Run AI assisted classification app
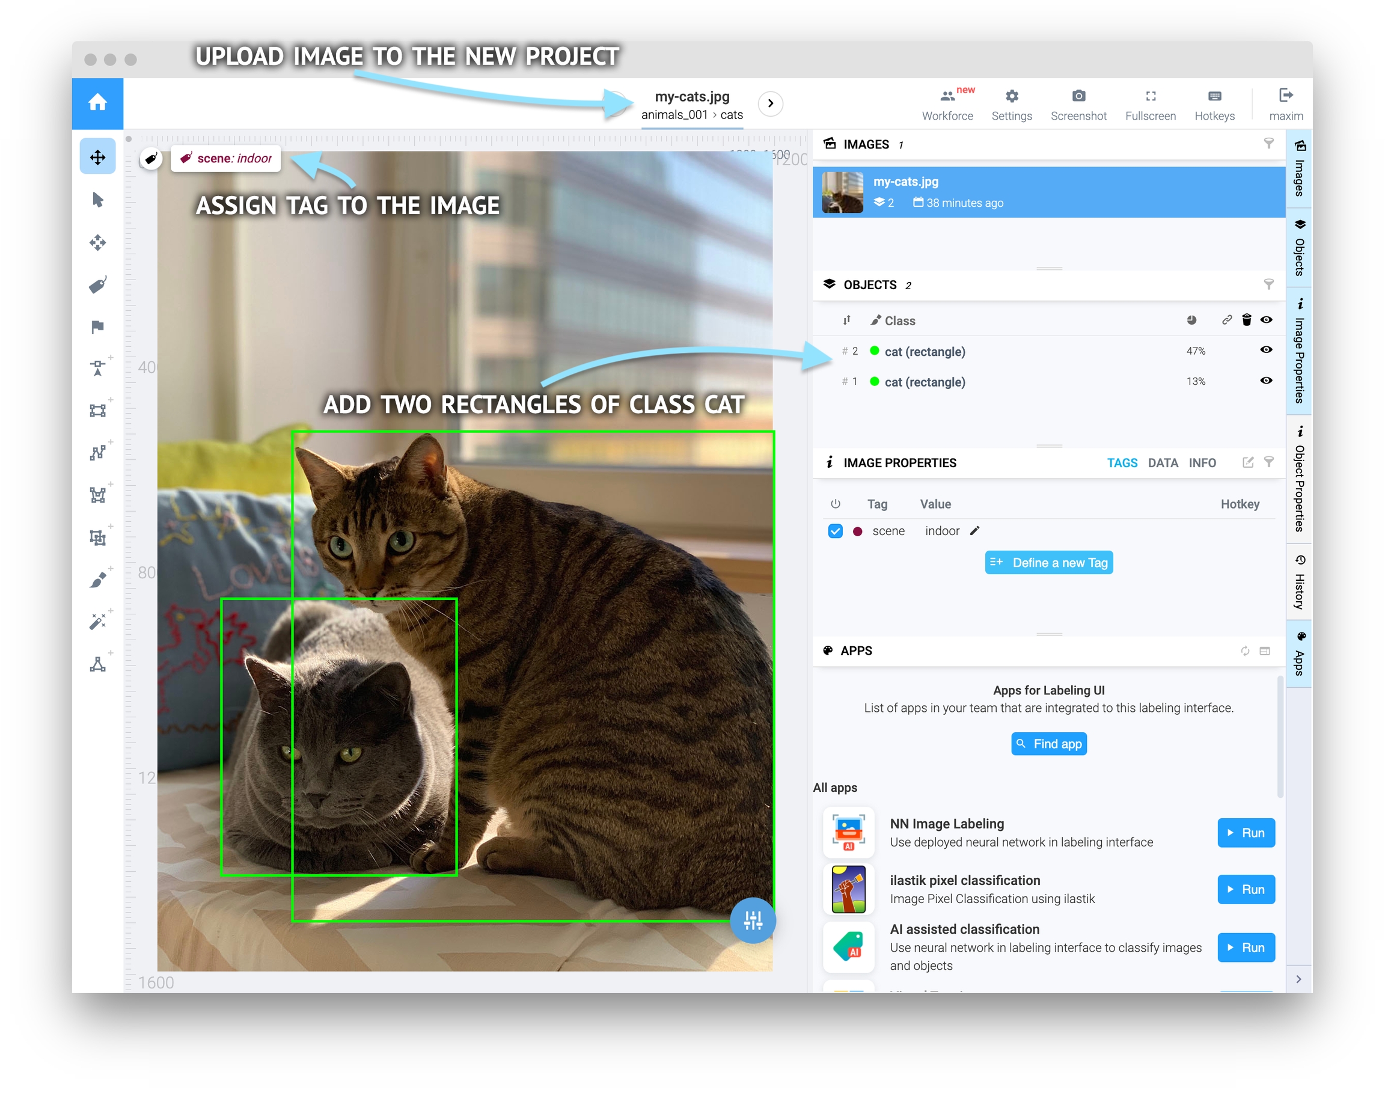The height and width of the screenshot is (1096, 1385). [x=1245, y=947]
